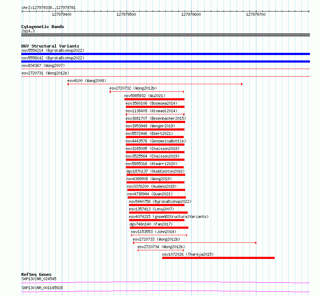
Task: Click the dgv187n137 (Huddleston2016) label
Action: click(x=156, y=171)
